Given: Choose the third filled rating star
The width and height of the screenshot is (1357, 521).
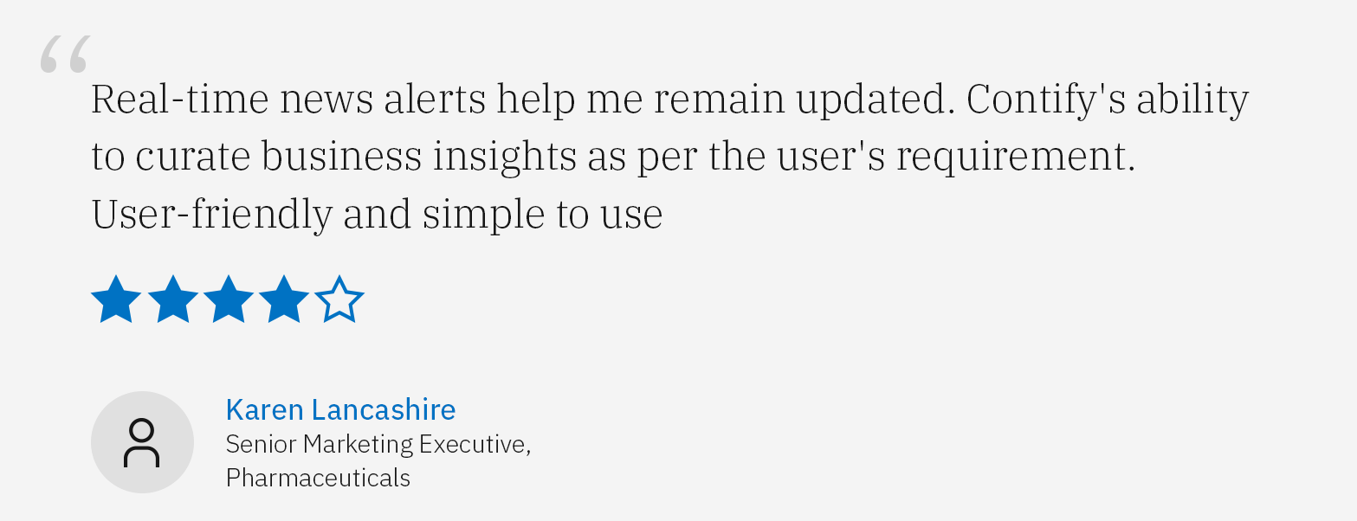Looking at the screenshot, I should (228, 299).
